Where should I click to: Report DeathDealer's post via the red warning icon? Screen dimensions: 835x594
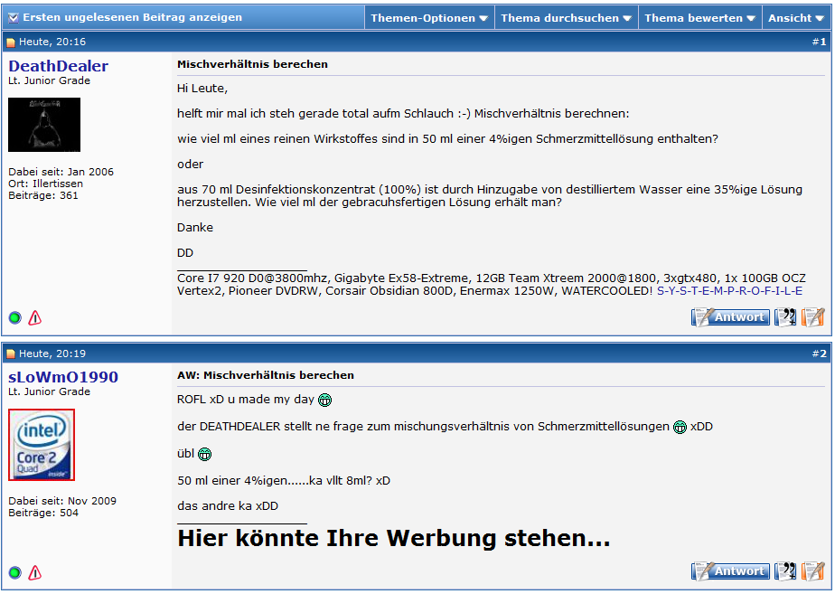coord(35,318)
